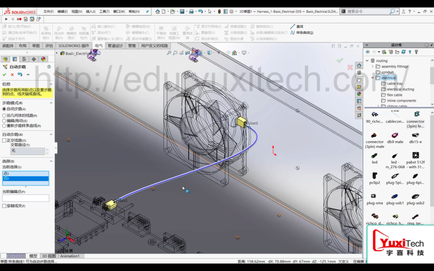
Task: Select the 样条曲线 spline tool
Action: pyautogui.click(x=302, y=33)
